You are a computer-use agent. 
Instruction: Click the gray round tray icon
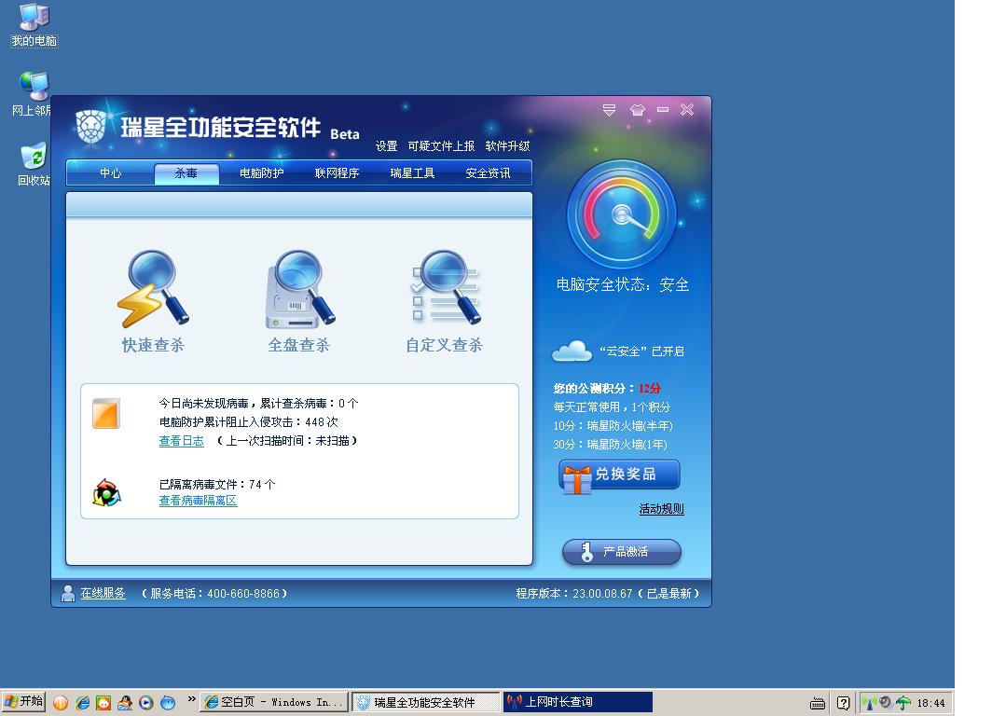(885, 702)
